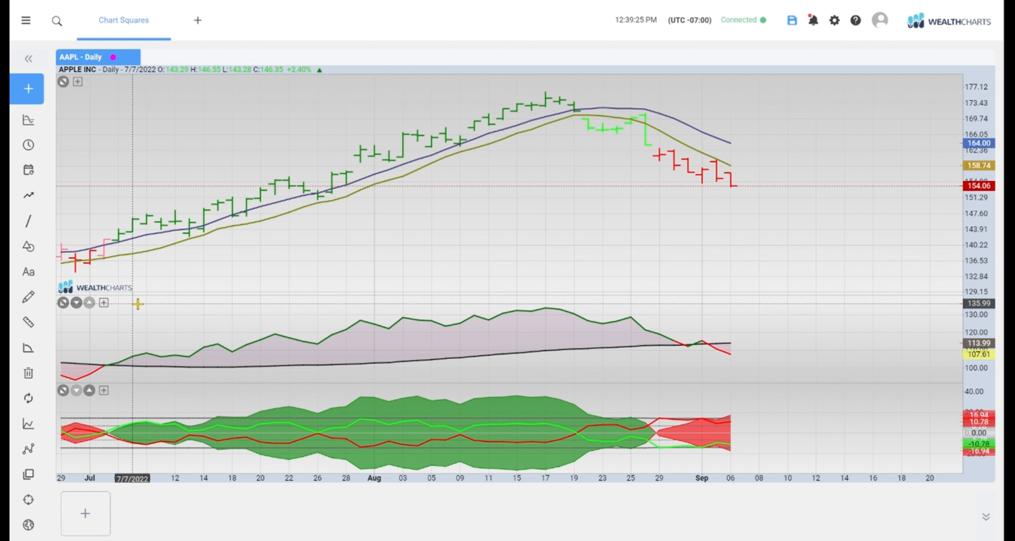Collapse the left sidebar with double chevron
This screenshot has height=541, width=1015.
pos(29,59)
